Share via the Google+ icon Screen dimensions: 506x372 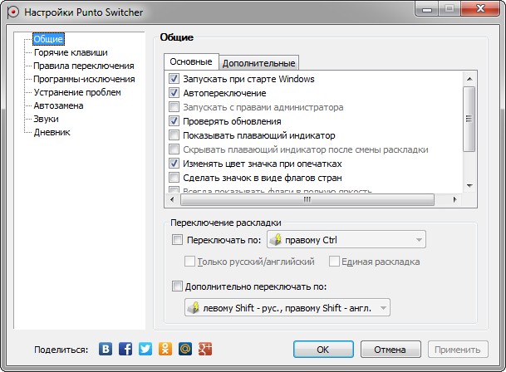205,349
